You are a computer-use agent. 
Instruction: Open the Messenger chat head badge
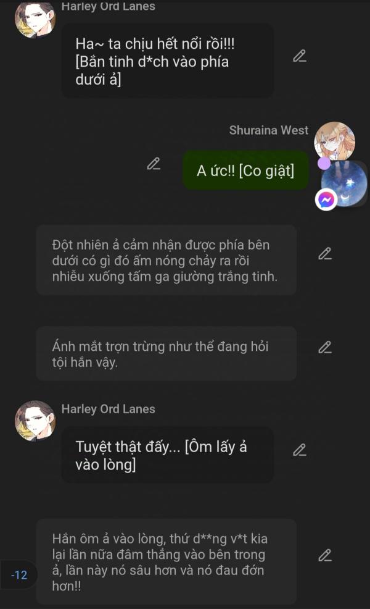326,199
